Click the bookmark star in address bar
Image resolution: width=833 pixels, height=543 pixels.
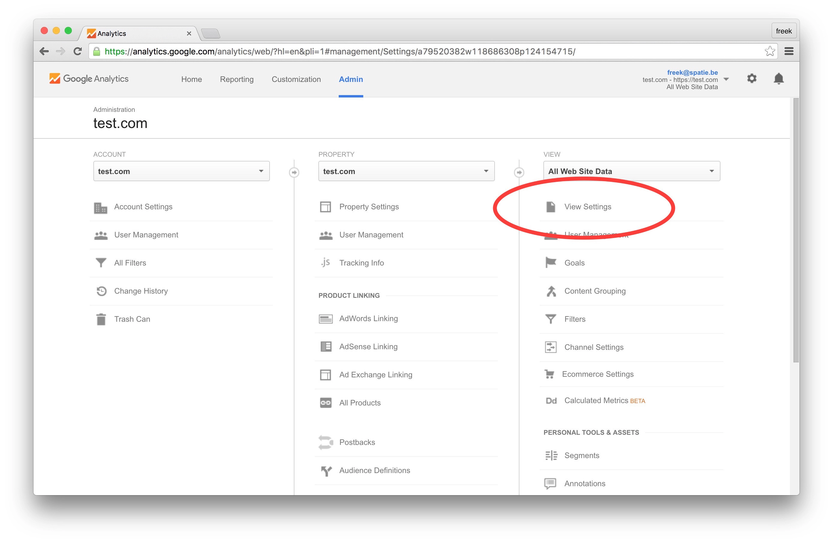(769, 51)
